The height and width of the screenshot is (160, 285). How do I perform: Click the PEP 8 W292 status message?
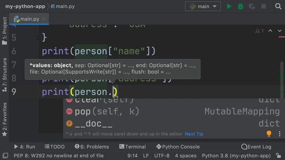(59, 156)
